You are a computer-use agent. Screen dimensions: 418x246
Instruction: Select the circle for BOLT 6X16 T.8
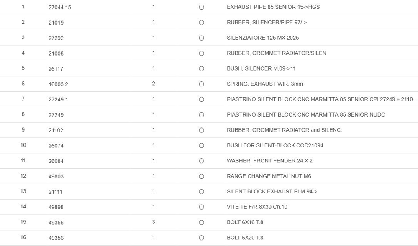(201, 223)
